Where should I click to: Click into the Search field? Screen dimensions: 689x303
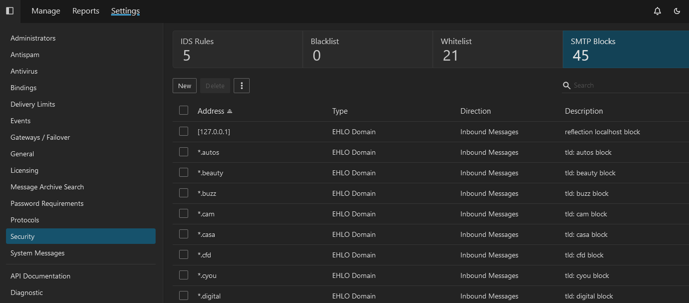pos(628,86)
